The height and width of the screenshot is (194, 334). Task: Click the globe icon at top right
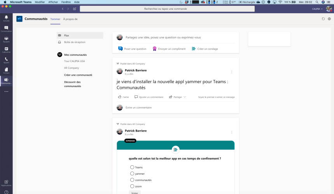329,19
